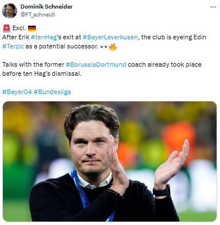Image resolution: width=220 pixels, height=225 pixels.
Task: Open the #tenHag hashtag
Action: tap(44, 37)
